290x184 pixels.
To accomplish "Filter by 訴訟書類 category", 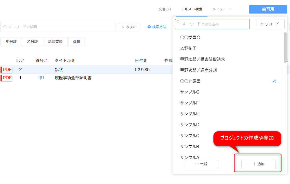I will click(55, 42).
